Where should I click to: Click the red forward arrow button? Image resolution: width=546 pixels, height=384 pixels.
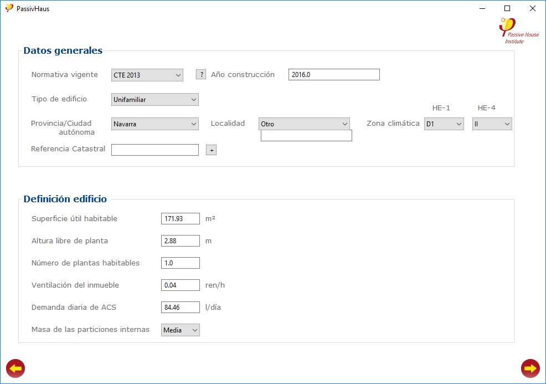tap(530, 368)
